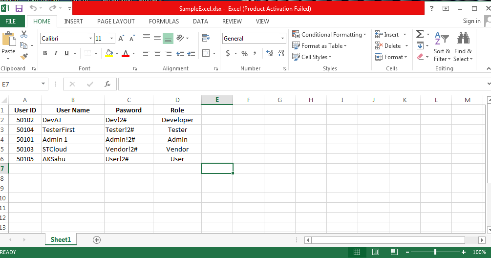491x258 pixels.
Task: Click the yellow Fill Color swatch
Action: tap(109, 53)
